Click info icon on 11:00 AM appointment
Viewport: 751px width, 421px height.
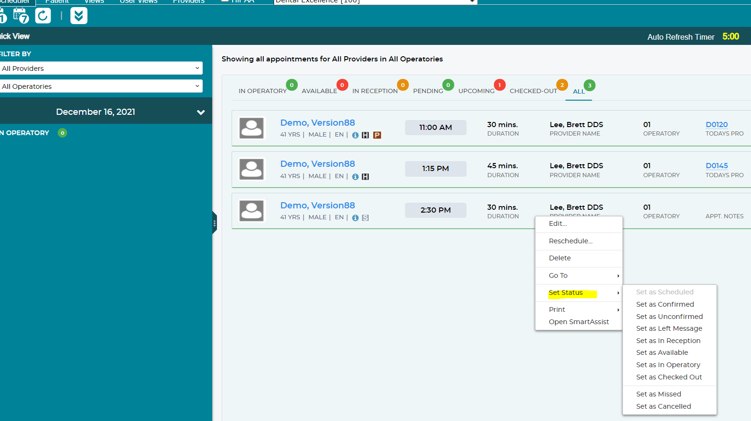355,135
